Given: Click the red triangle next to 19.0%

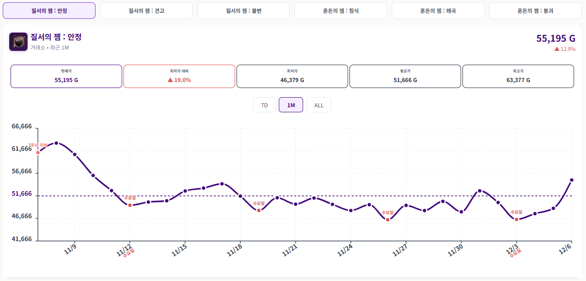Looking at the screenshot, I should point(170,80).
